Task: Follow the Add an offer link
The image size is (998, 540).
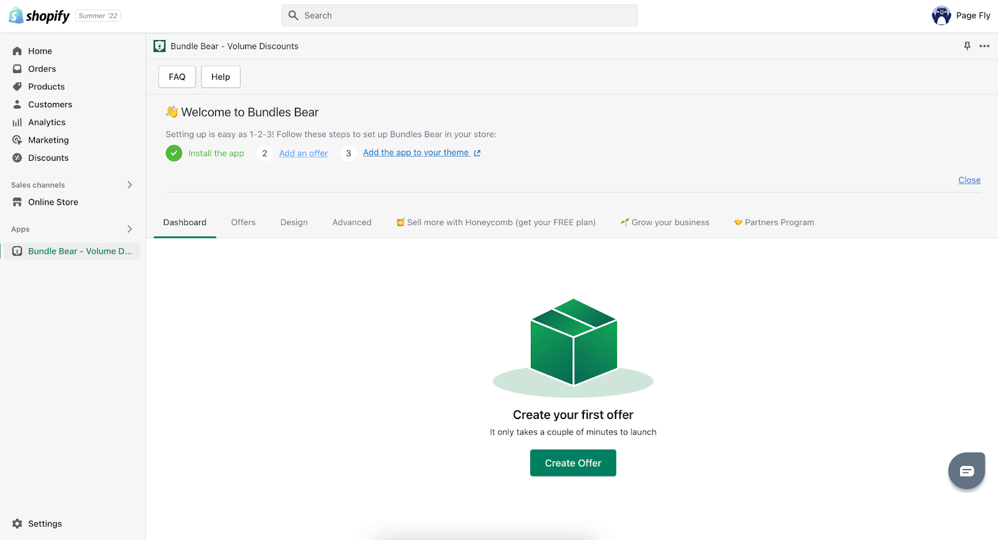Action: (x=303, y=153)
